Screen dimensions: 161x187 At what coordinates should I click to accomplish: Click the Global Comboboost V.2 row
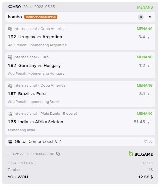pos(80,142)
